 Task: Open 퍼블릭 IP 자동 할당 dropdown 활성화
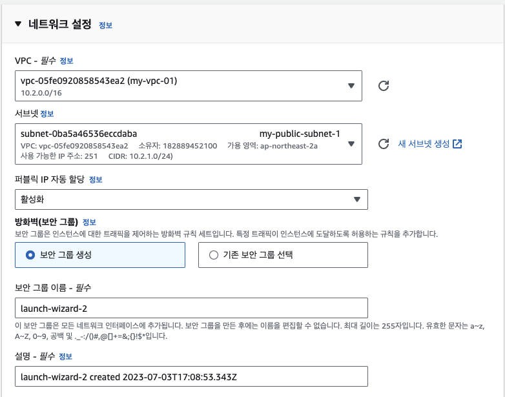point(191,199)
